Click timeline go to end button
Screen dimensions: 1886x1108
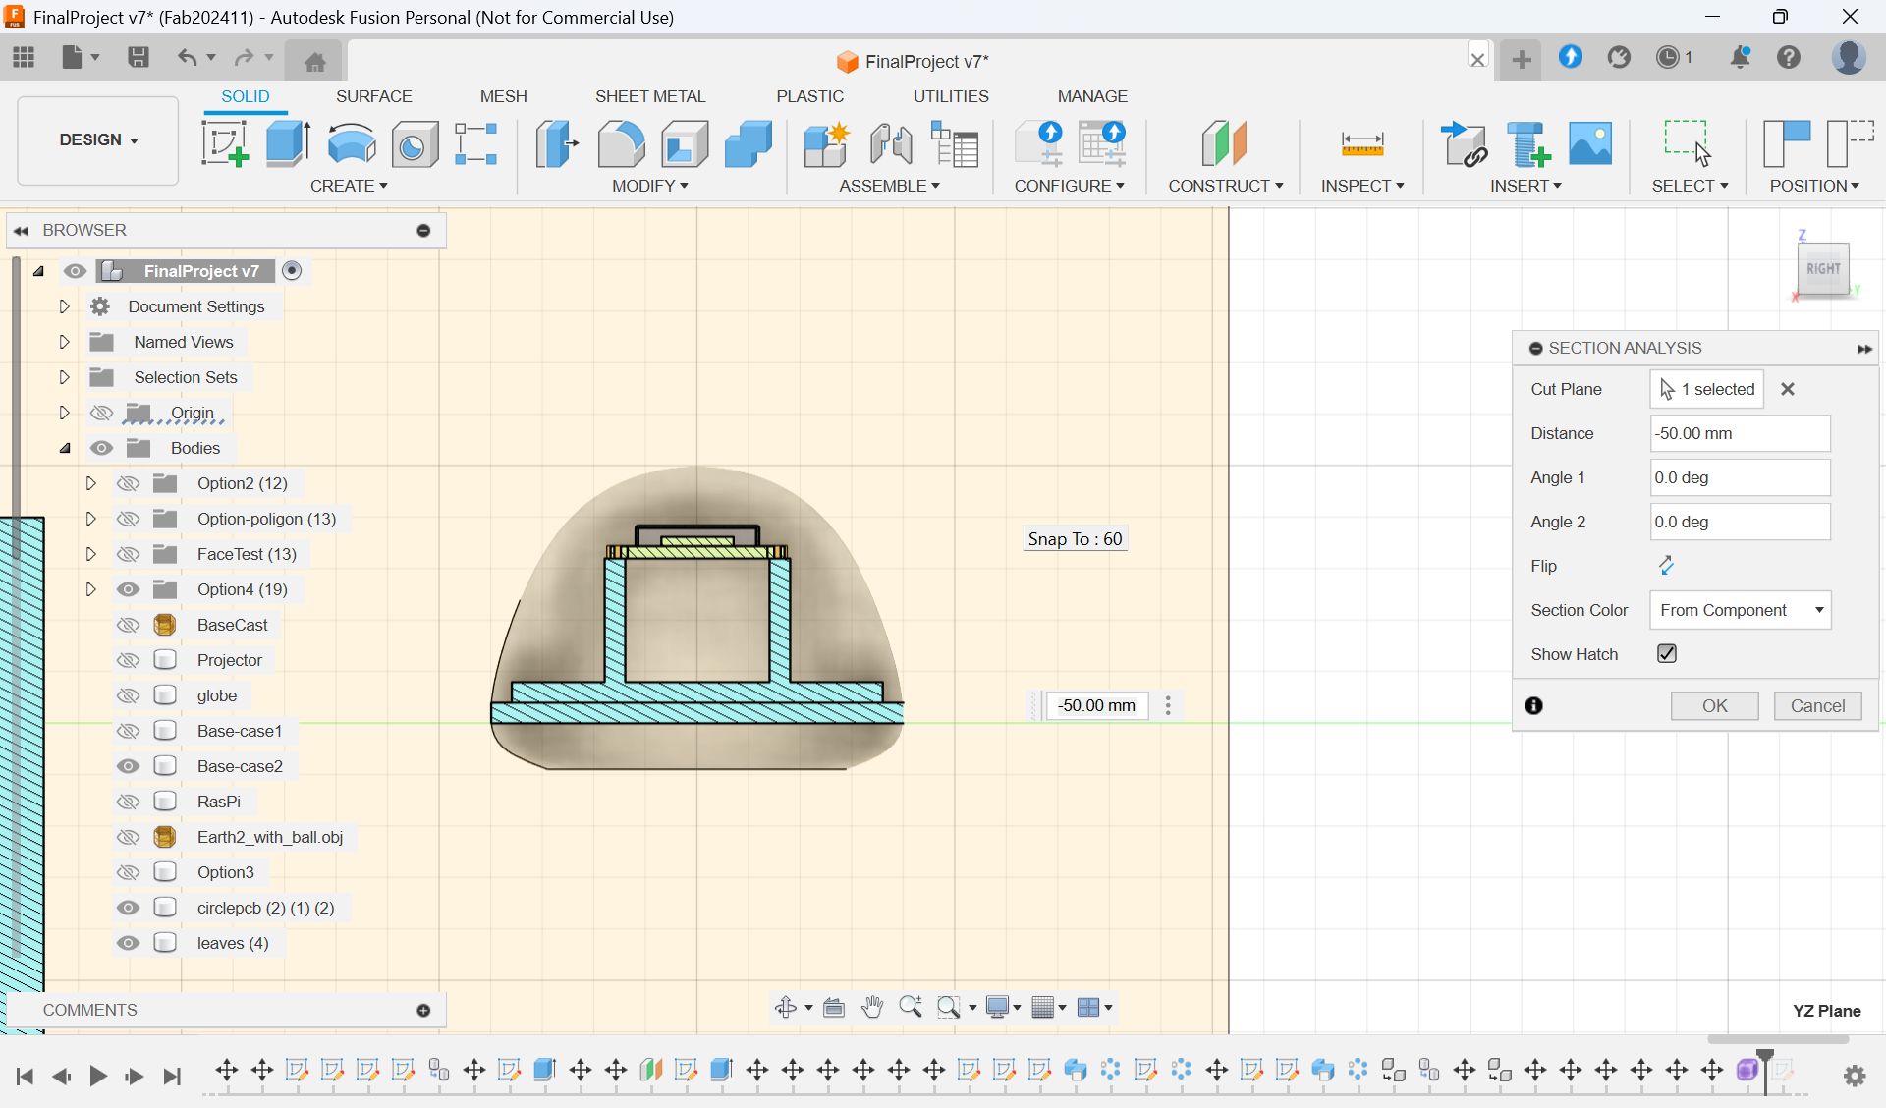click(x=172, y=1077)
